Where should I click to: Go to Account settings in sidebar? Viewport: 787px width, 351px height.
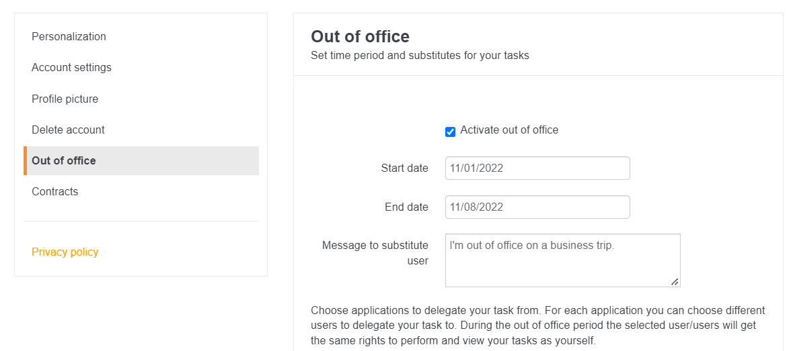[x=71, y=67]
